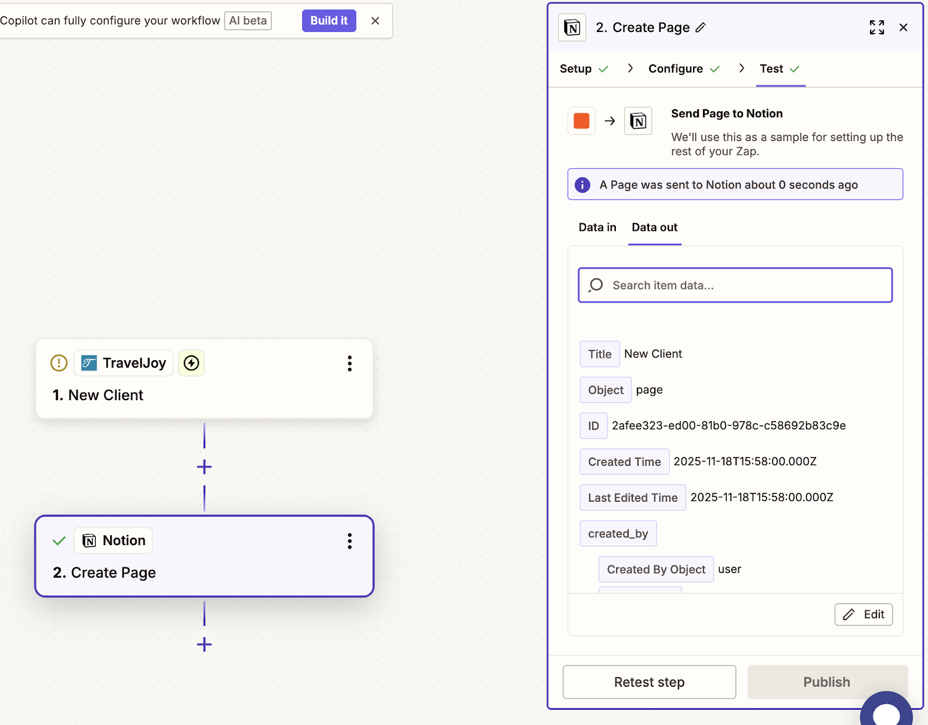928x725 pixels.
Task: Click the lightning bolt trigger icon
Action: pyautogui.click(x=191, y=363)
